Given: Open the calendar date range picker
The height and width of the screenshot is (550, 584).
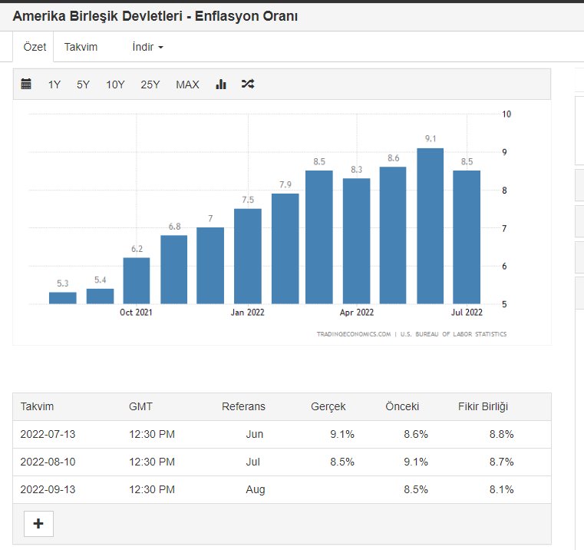Looking at the screenshot, I should pyautogui.click(x=26, y=84).
